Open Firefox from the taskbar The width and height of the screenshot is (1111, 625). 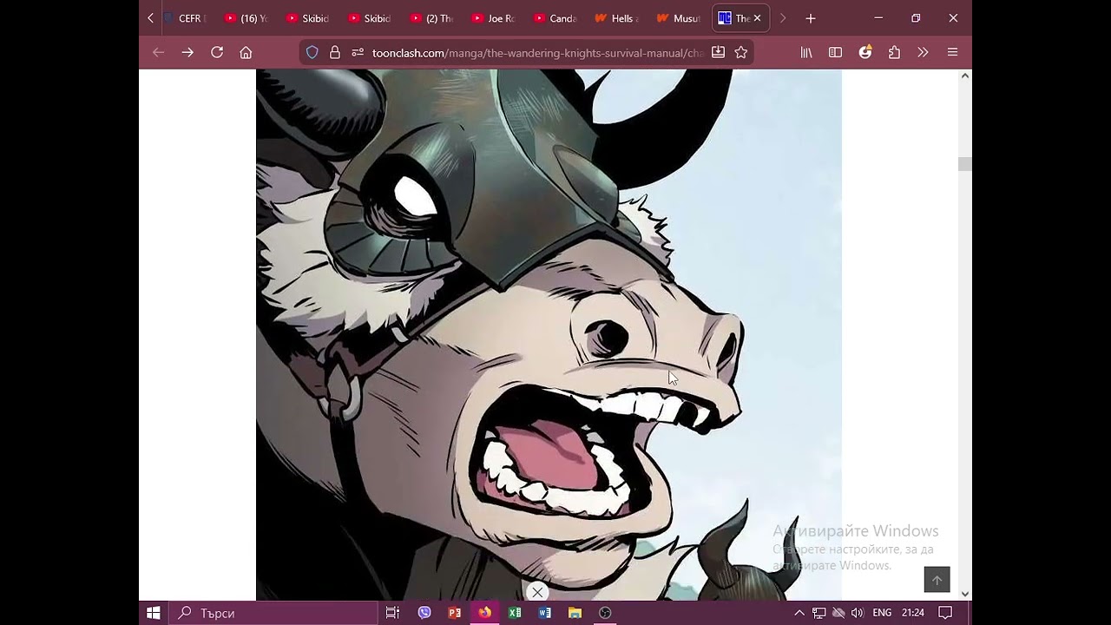tap(484, 613)
